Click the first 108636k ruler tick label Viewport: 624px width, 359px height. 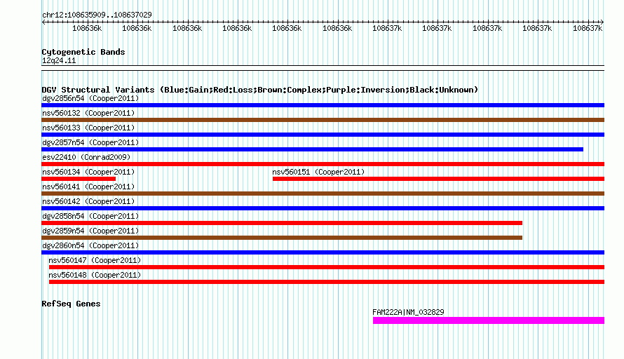pyautogui.click(x=87, y=28)
